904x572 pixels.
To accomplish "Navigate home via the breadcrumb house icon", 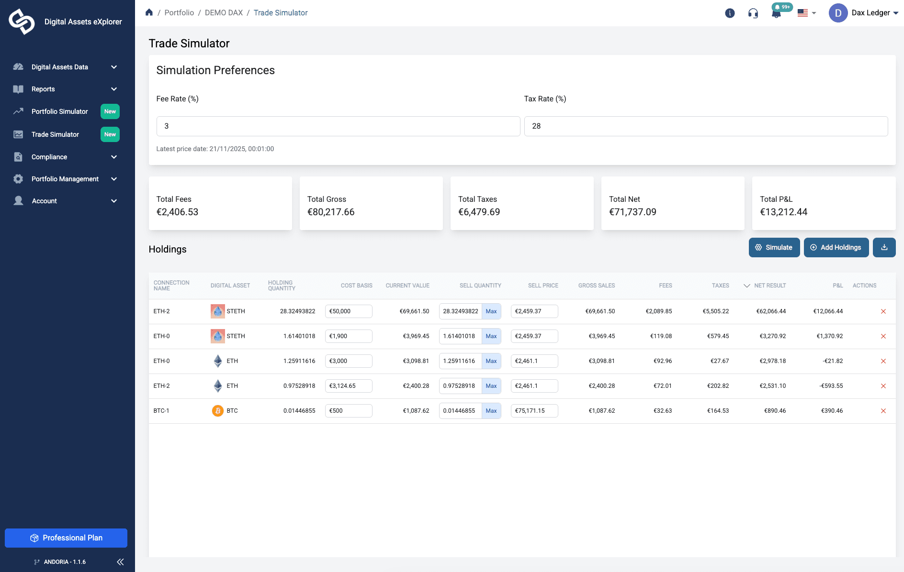I will pyautogui.click(x=149, y=12).
